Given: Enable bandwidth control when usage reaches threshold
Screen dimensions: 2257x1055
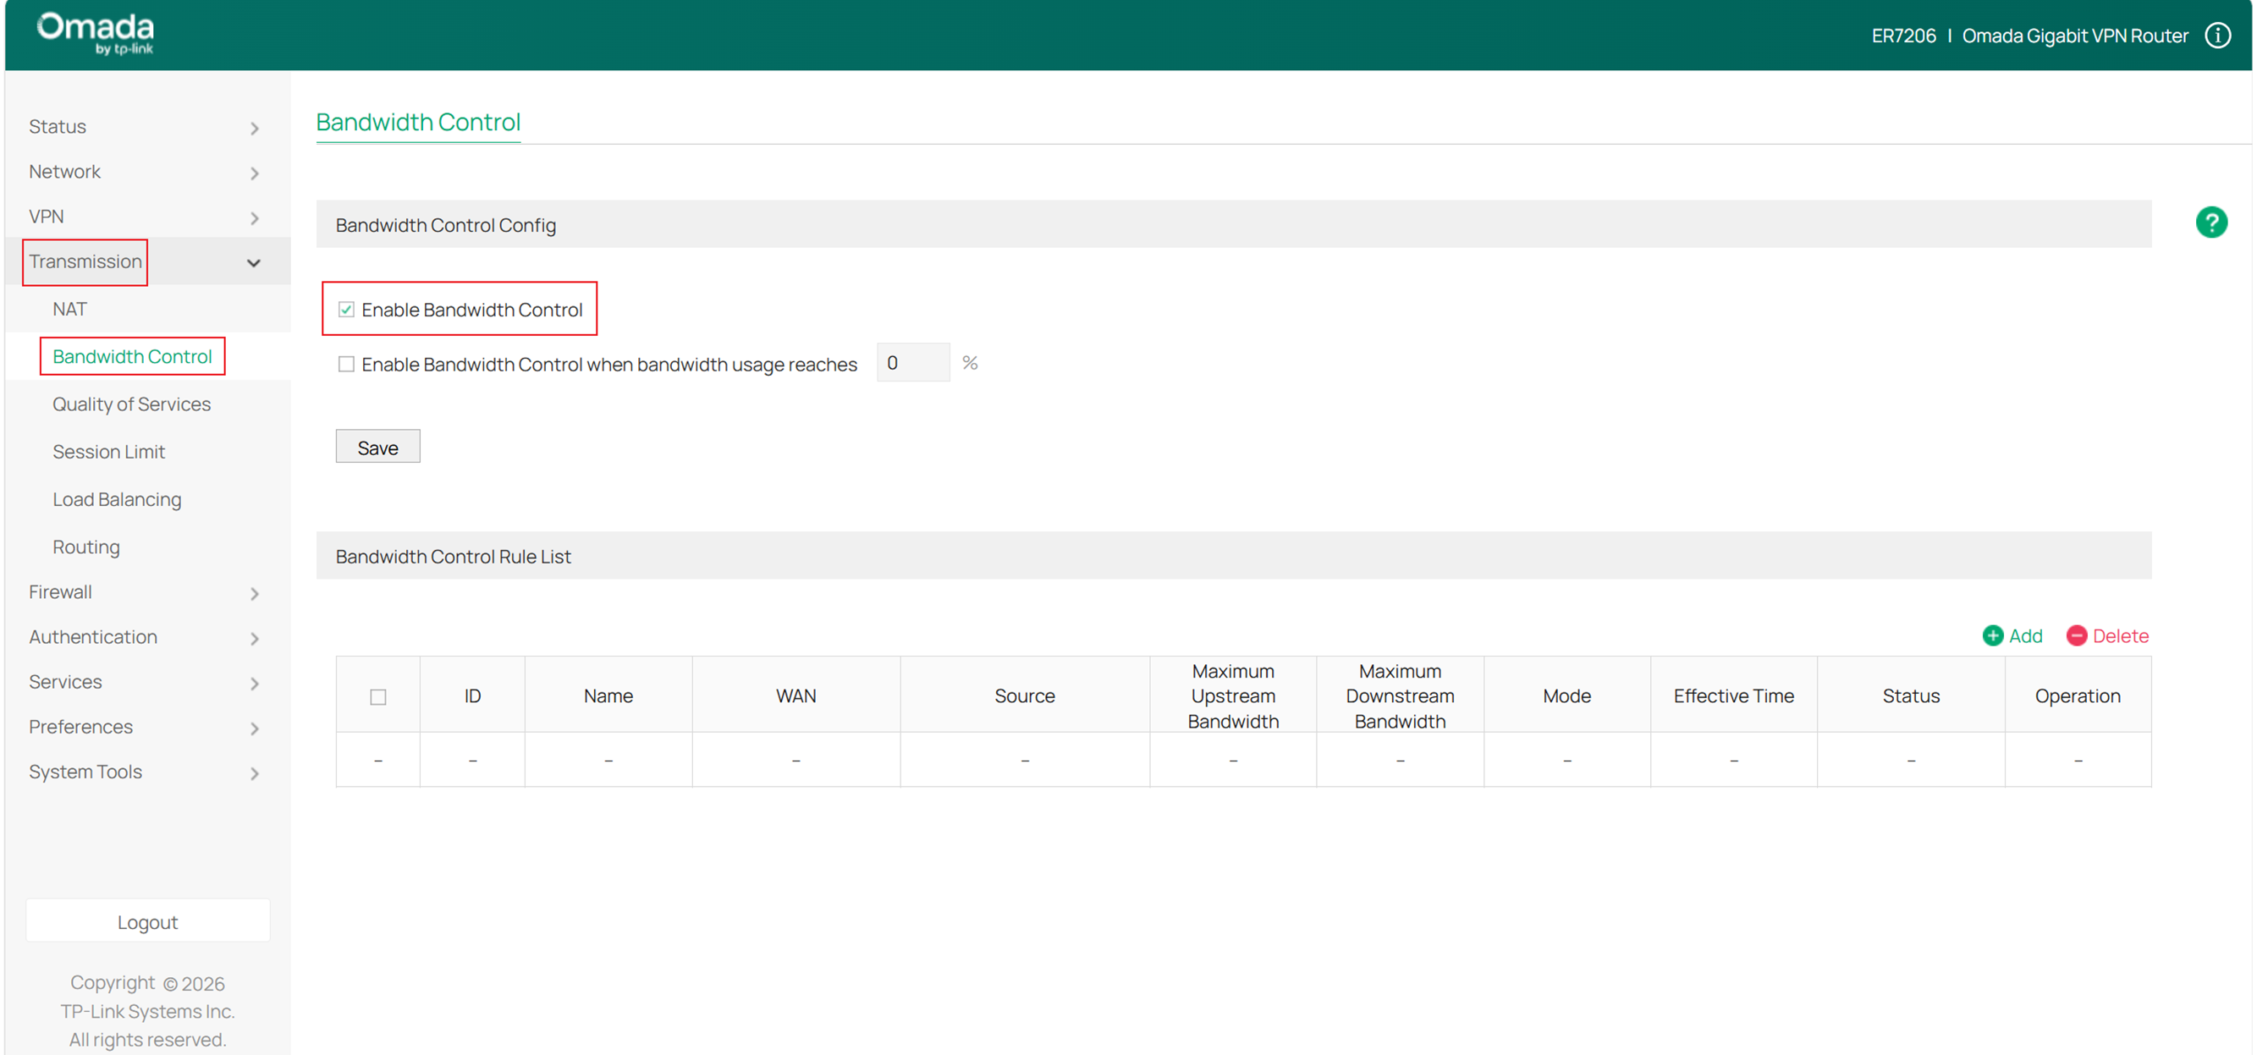Looking at the screenshot, I should coord(346,364).
